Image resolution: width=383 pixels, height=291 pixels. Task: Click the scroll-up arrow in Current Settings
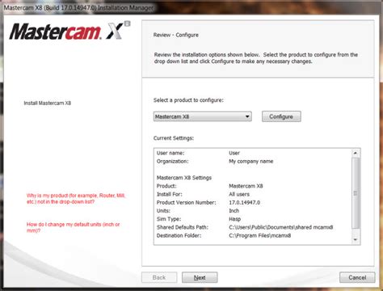(x=356, y=153)
